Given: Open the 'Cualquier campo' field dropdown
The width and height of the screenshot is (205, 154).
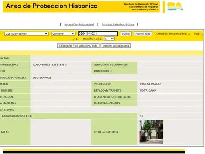Looking at the screenshot, I should click(x=26, y=34).
